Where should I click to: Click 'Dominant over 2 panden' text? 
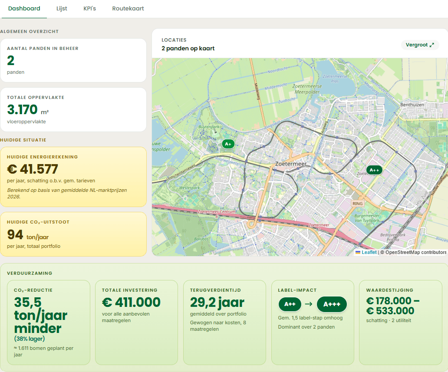[306, 327]
